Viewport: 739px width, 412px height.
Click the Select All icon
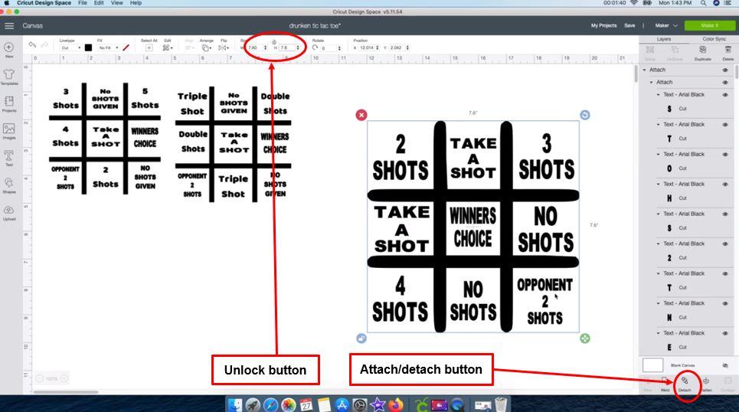click(149, 47)
